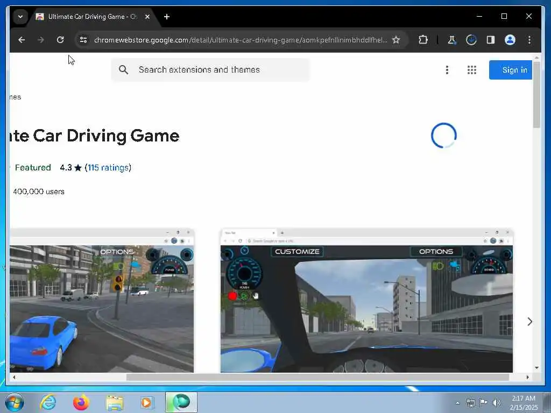Click the Featured badge
This screenshot has width=551, height=413.
coord(33,168)
